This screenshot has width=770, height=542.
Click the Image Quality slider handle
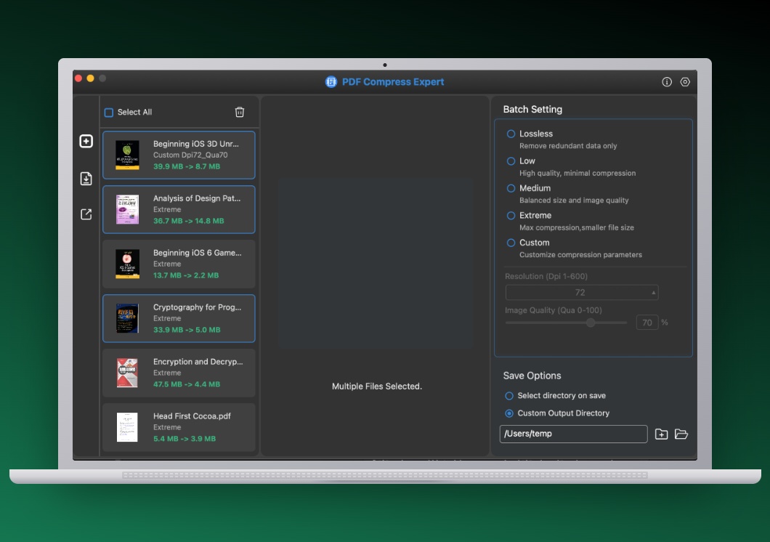(591, 323)
